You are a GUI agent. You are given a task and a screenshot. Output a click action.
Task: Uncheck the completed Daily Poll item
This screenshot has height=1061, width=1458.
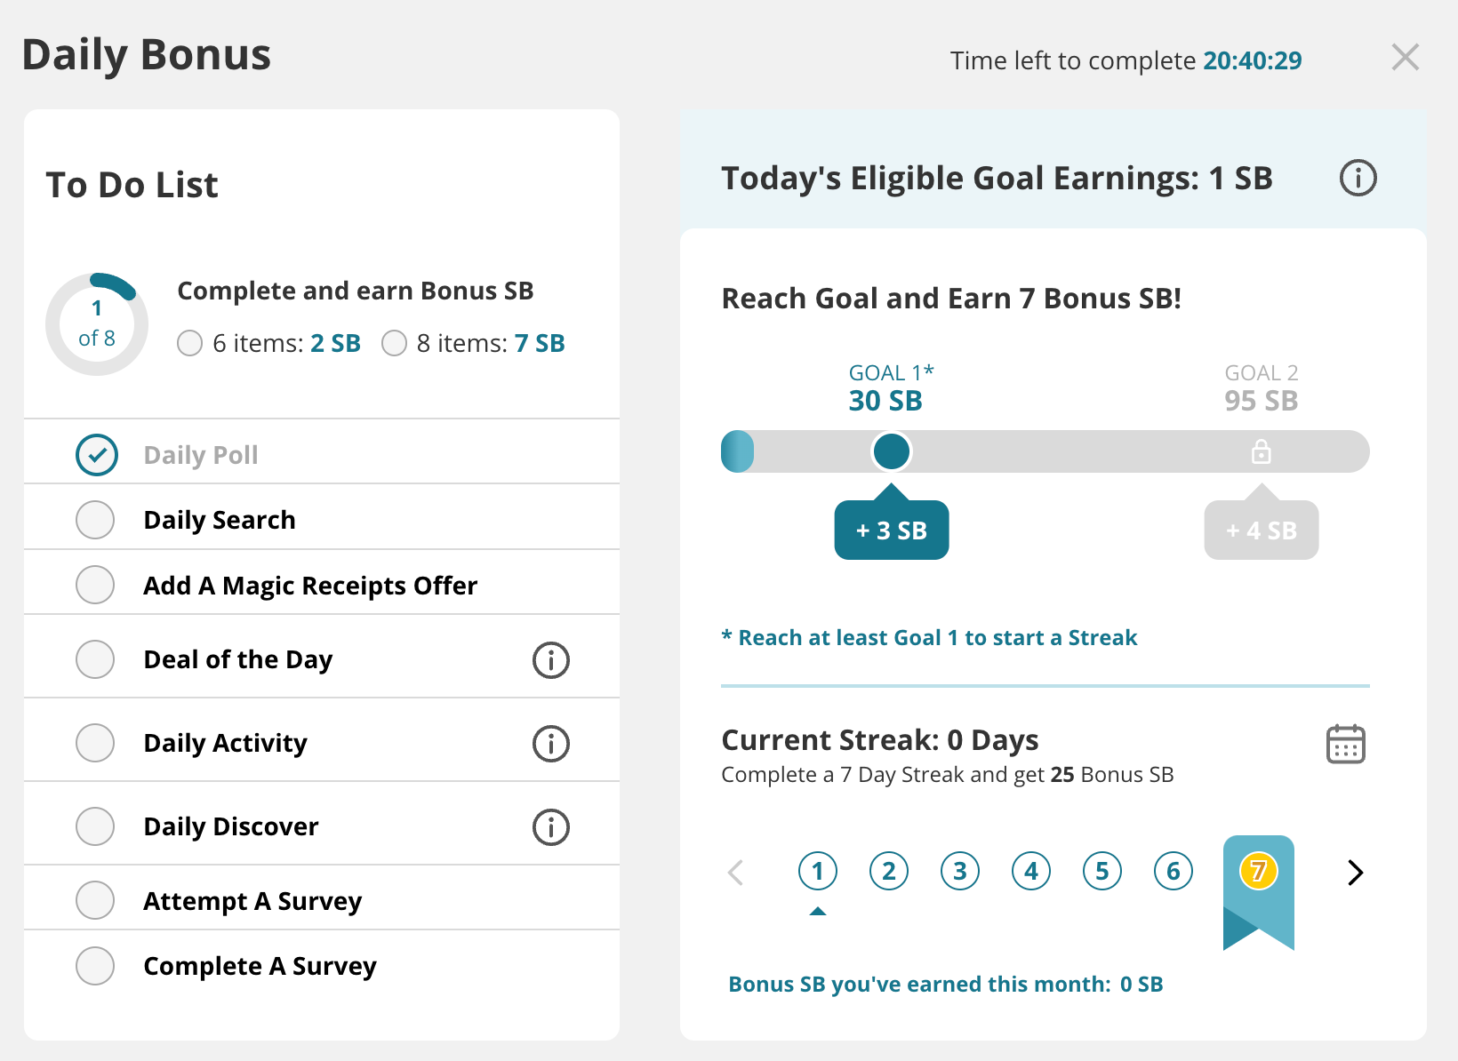pyautogui.click(x=97, y=454)
